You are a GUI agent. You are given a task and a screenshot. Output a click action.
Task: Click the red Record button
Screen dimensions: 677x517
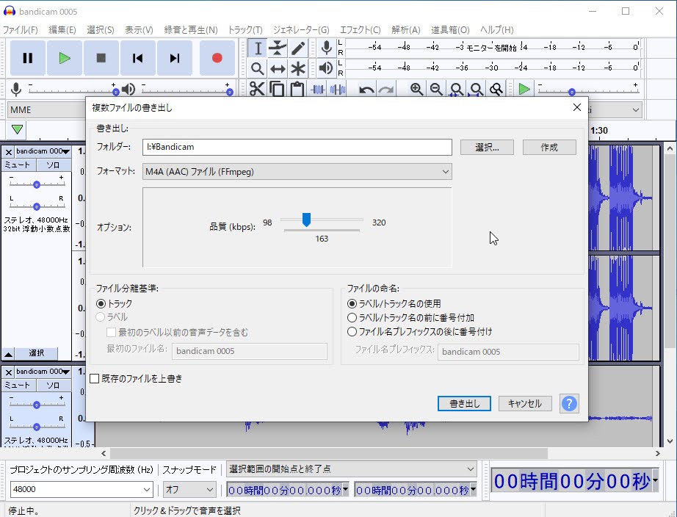coord(217,58)
